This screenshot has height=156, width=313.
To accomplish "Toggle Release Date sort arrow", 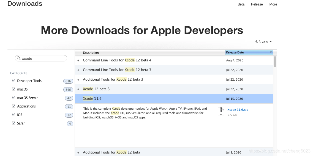I will click(271, 52).
